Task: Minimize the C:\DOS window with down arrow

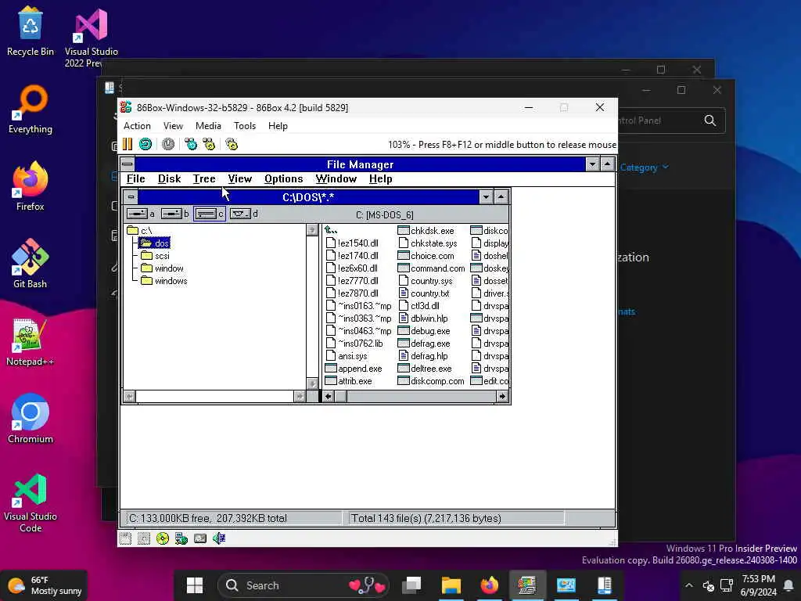Action: coord(486,196)
